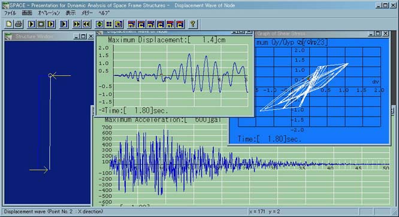Click the green up-down arrows icon
This screenshot has width=399, height=217.
point(99,24)
